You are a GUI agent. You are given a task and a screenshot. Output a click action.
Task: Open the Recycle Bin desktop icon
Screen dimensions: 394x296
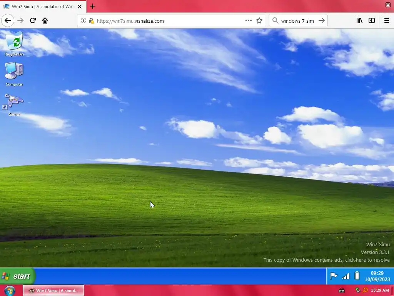click(14, 43)
